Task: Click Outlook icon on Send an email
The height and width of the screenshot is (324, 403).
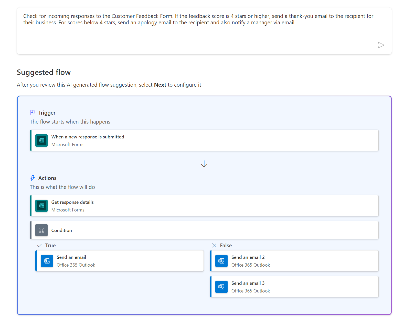Action: pos(47,261)
